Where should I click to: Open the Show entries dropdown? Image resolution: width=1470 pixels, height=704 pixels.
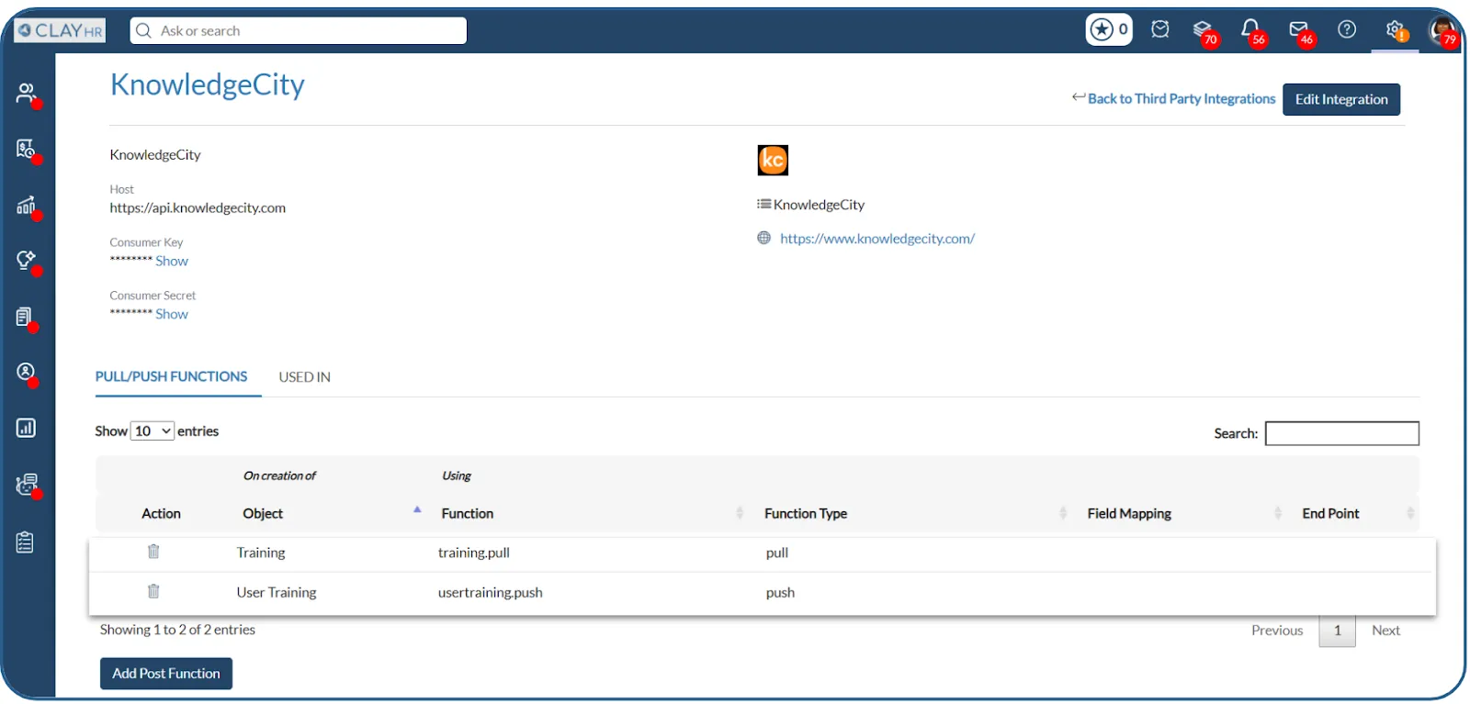tap(152, 430)
